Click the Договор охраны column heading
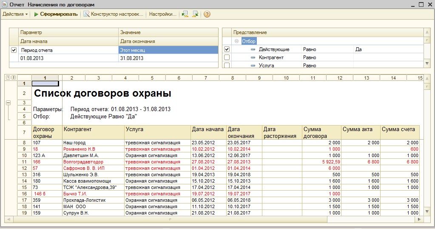 pyautogui.click(x=47, y=132)
